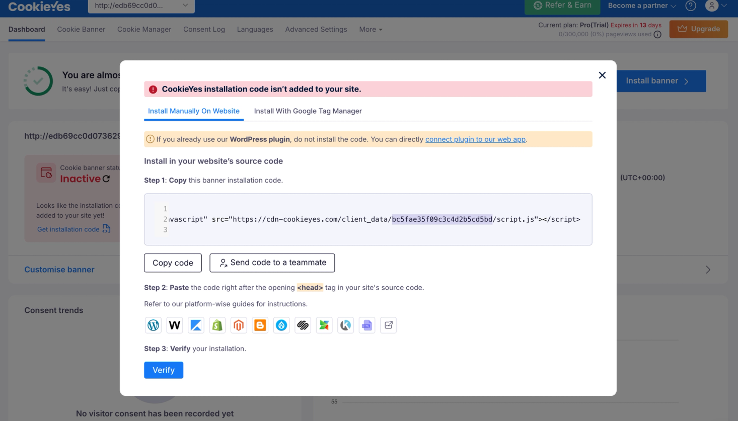Click the Customise banner link

click(x=59, y=270)
